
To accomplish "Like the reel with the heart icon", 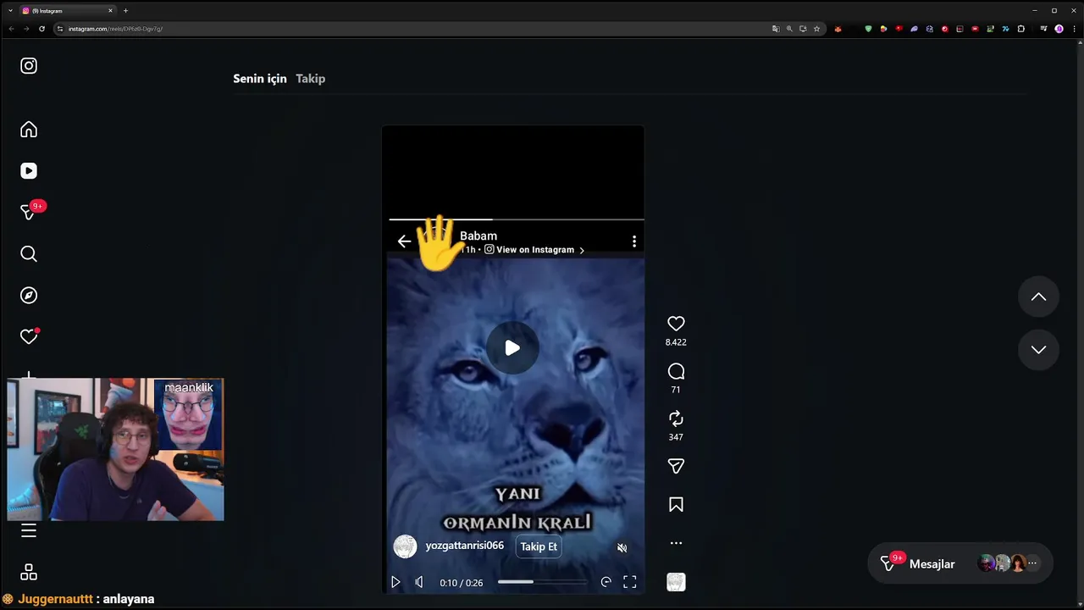I will coord(676,324).
